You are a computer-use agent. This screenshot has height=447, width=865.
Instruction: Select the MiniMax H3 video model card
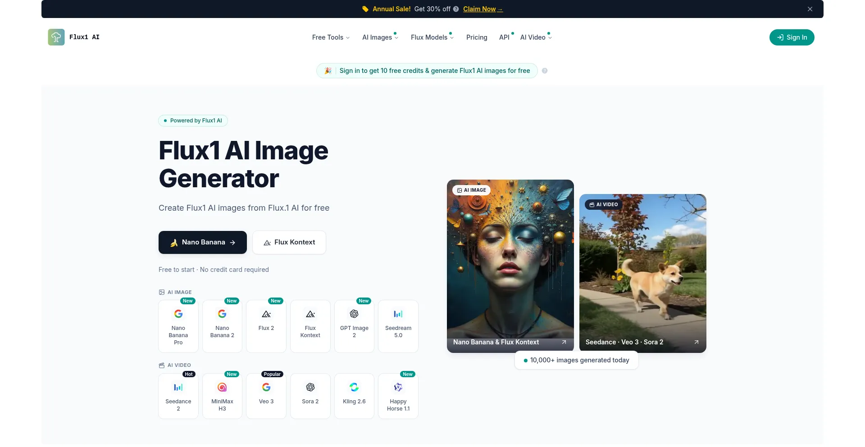click(x=222, y=396)
